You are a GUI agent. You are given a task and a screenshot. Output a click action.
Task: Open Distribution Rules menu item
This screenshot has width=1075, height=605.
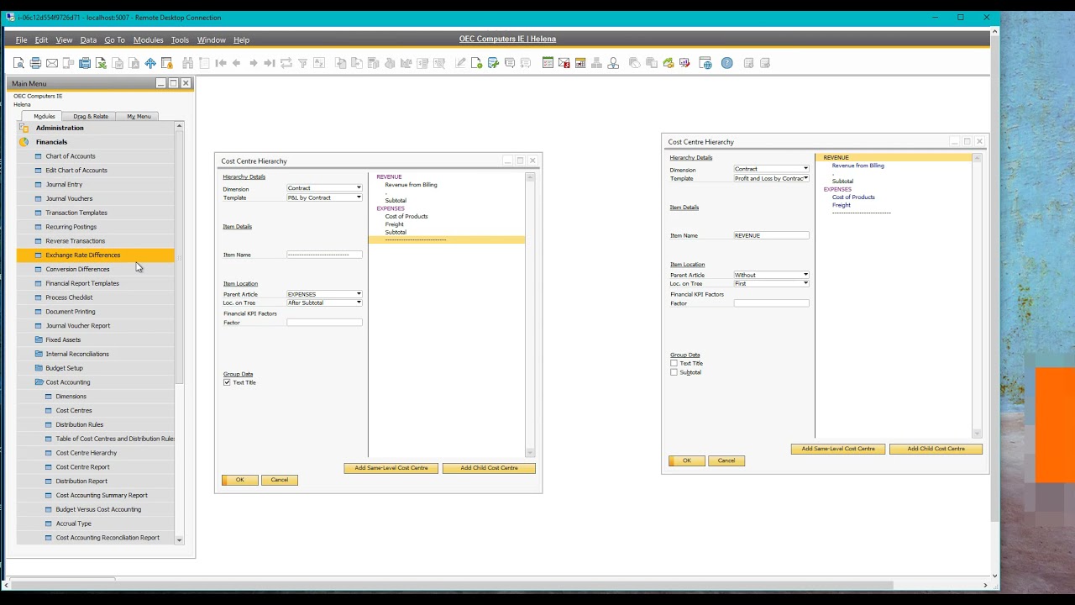coord(80,424)
